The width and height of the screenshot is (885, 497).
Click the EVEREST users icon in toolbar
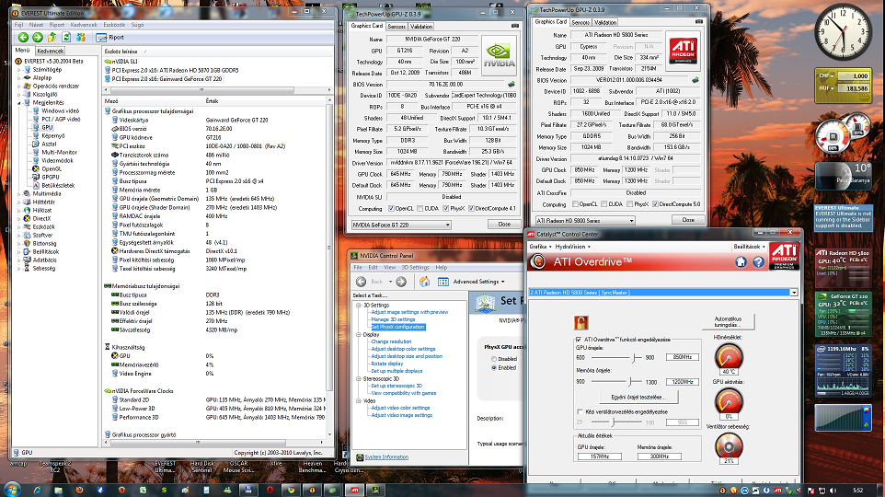(x=81, y=37)
